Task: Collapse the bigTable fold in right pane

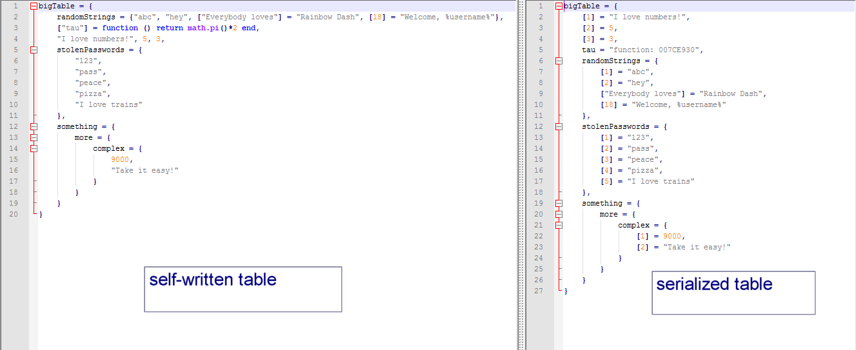Action: (x=559, y=6)
